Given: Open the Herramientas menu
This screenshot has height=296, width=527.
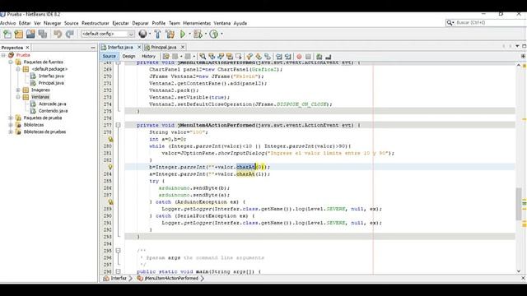Looking at the screenshot, I should tap(197, 23).
